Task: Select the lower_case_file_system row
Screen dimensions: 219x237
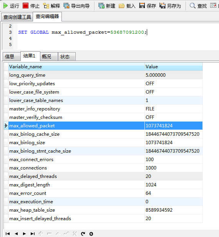Action: (x=105, y=92)
